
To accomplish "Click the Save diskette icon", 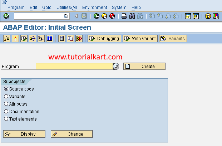I will [x=84, y=16].
